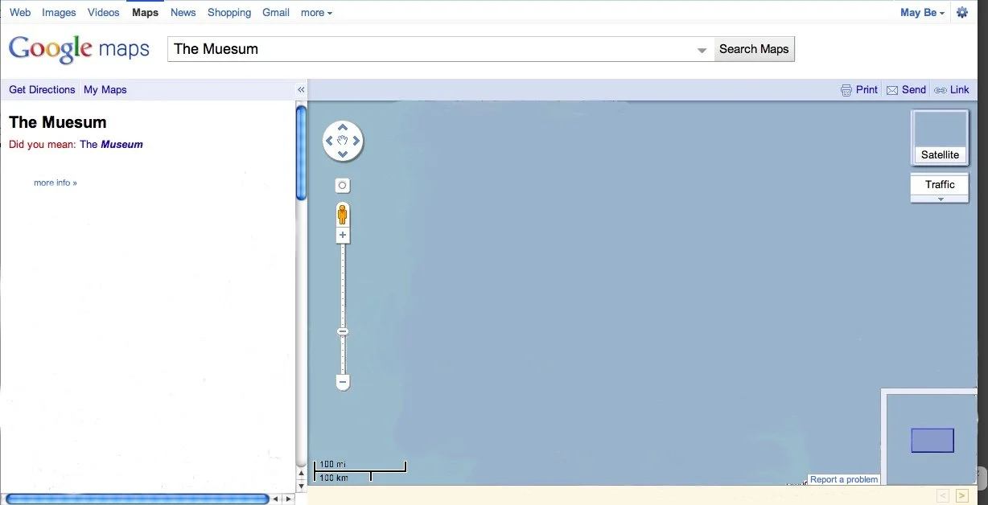988x505 pixels.
Task: Click the zoom slider handle
Action: 342,331
